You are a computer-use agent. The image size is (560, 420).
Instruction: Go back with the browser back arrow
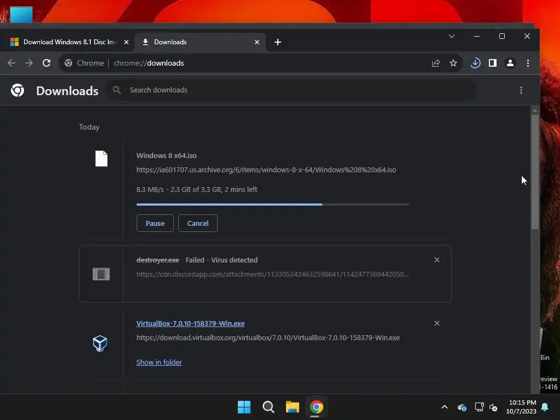pyautogui.click(x=11, y=63)
